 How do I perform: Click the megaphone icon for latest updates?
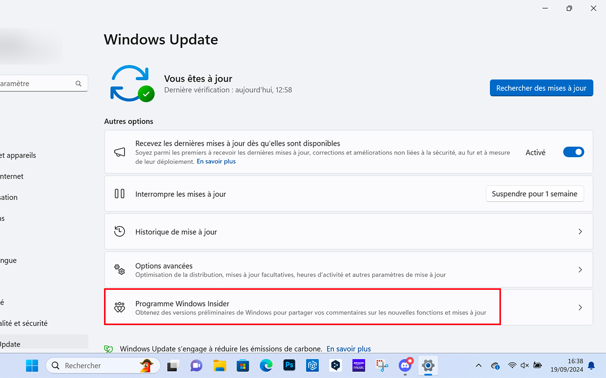[120, 152]
